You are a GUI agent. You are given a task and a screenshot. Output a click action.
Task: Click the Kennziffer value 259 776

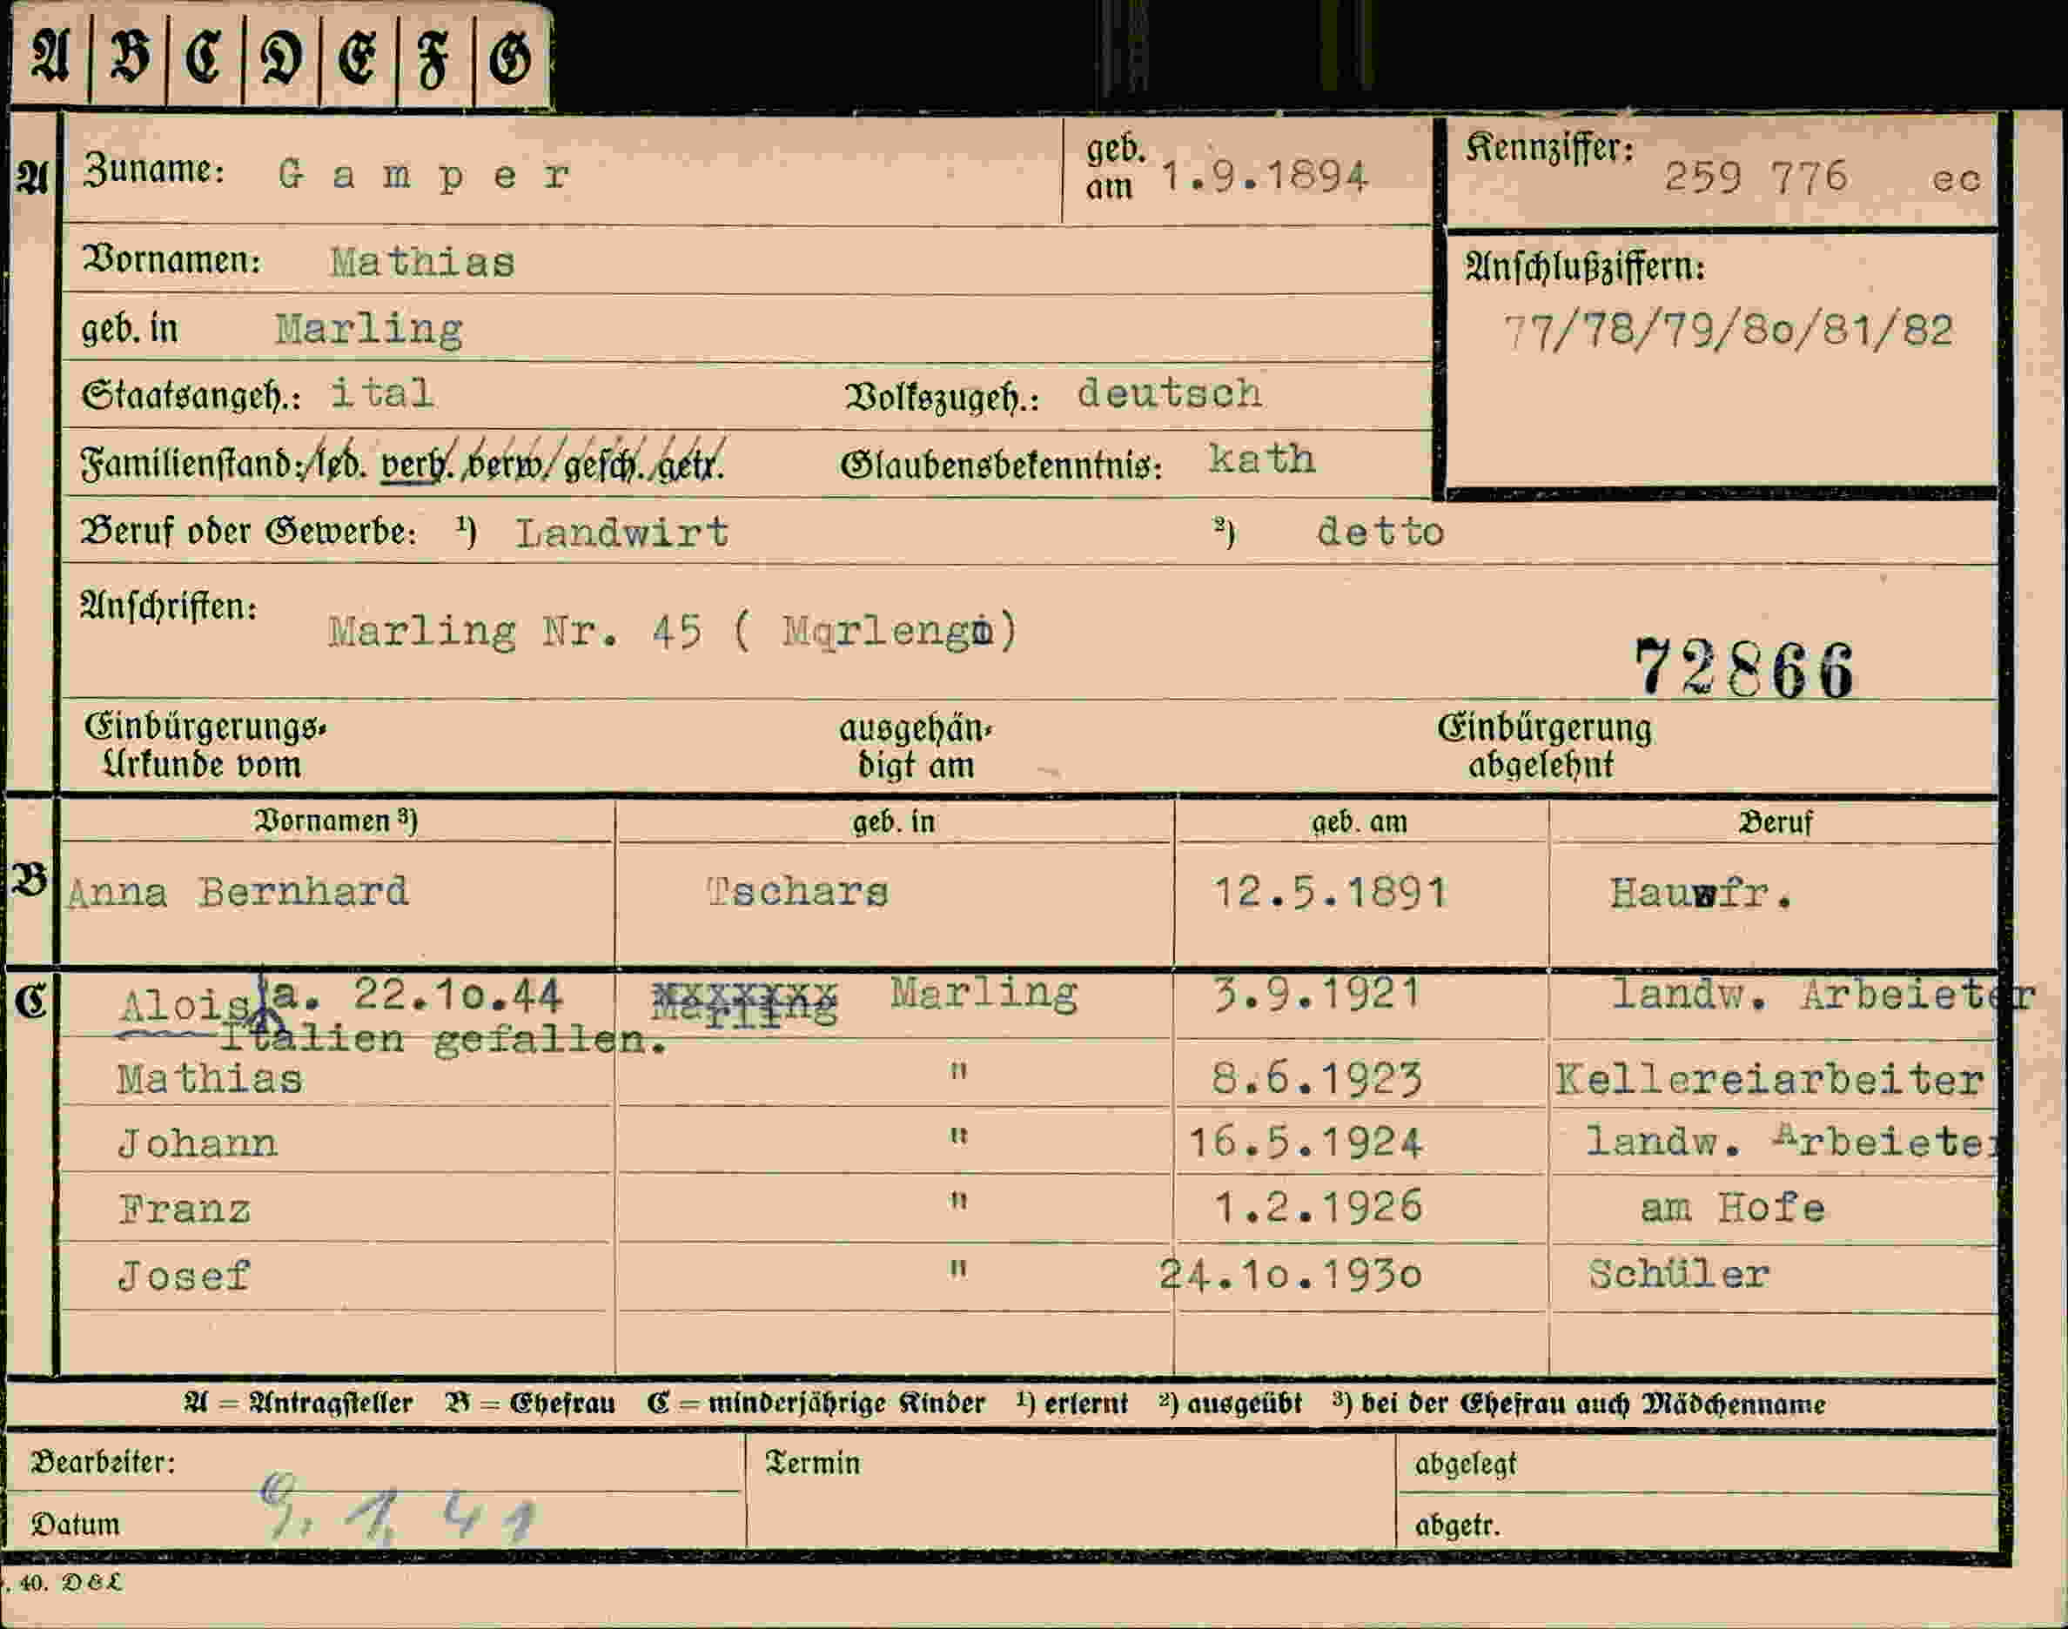(1756, 177)
